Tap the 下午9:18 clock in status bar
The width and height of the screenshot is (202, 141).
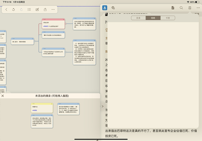(7, 2)
